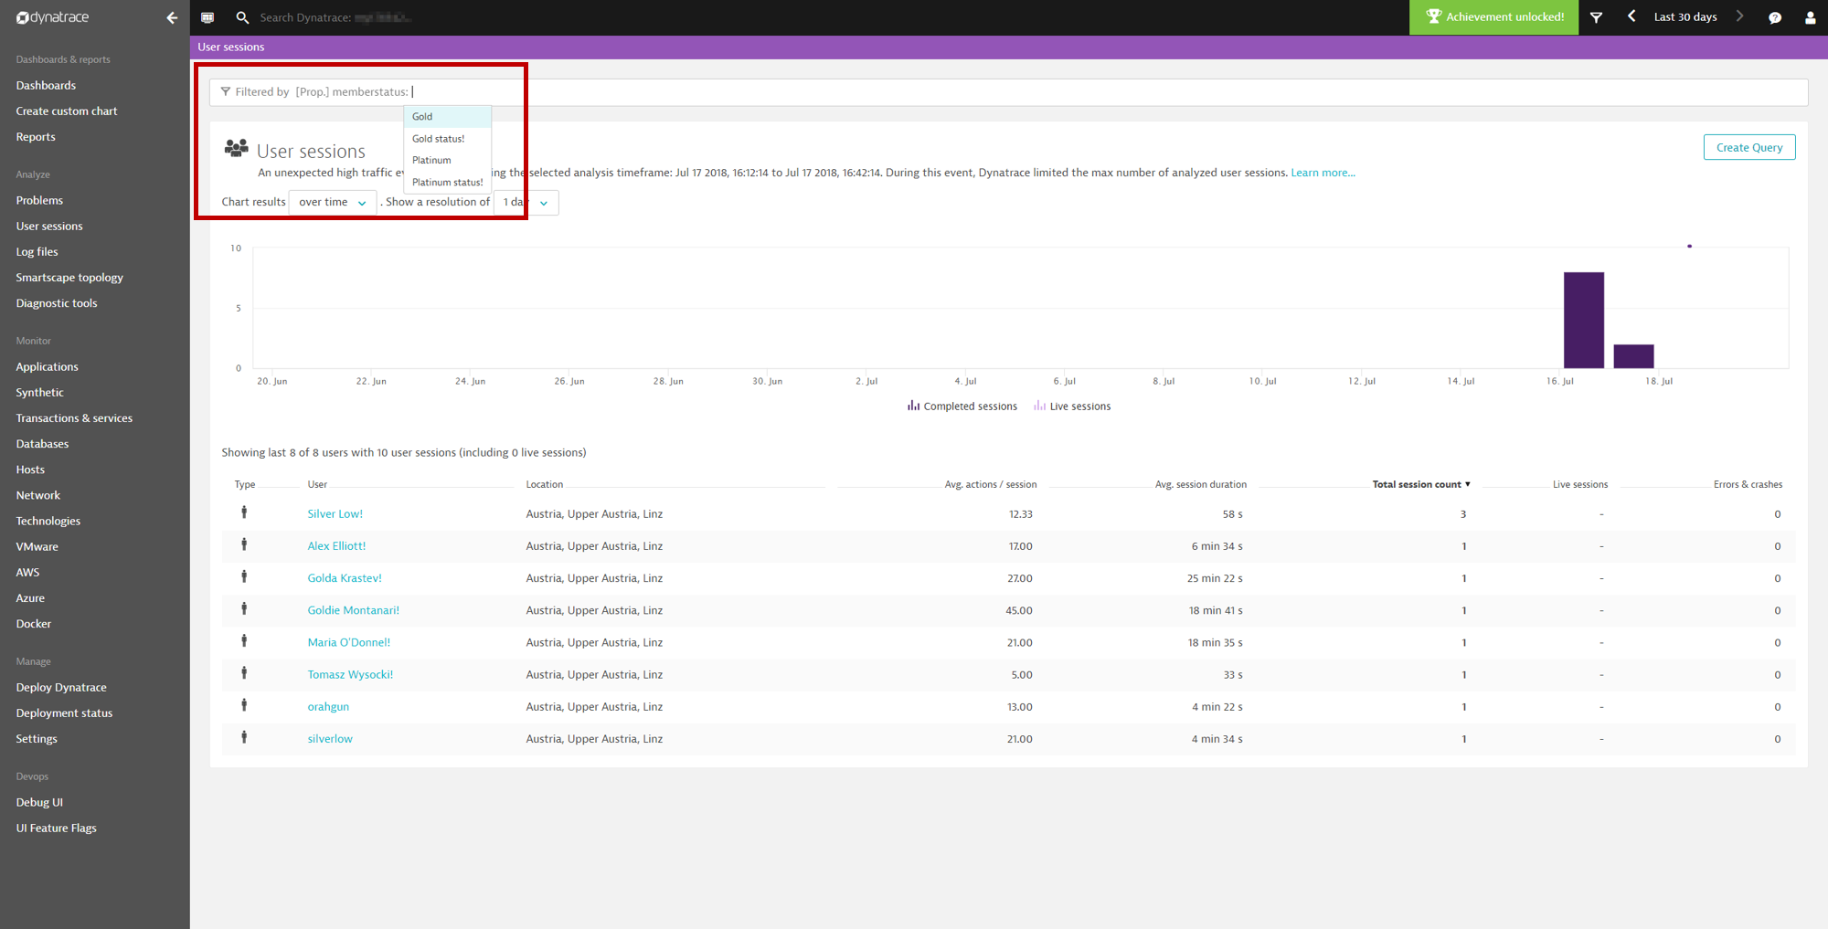1828x929 pixels.
Task: Click person icon in Tomasz Wysocki! row
Action: (x=244, y=672)
